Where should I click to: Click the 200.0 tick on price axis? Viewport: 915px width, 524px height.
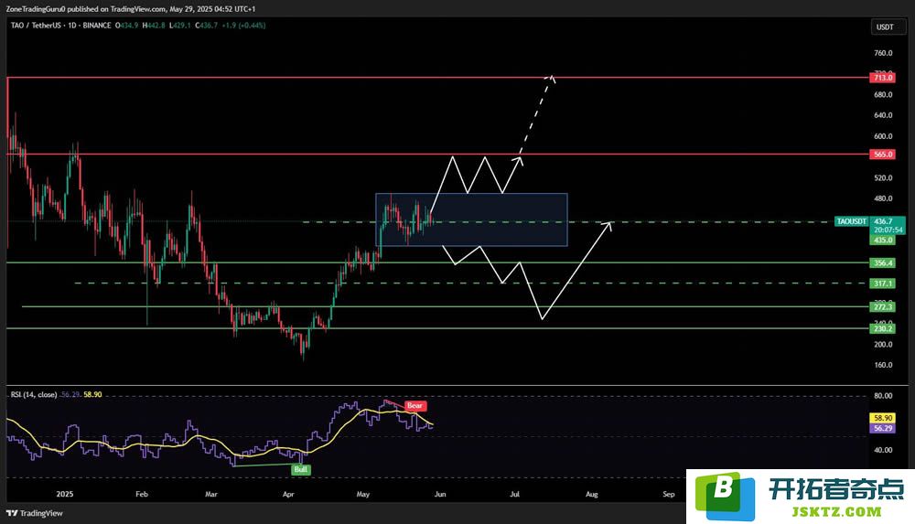[883, 344]
